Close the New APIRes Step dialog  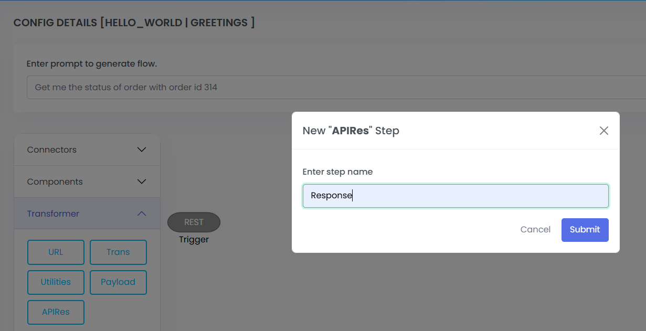tap(603, 131)
